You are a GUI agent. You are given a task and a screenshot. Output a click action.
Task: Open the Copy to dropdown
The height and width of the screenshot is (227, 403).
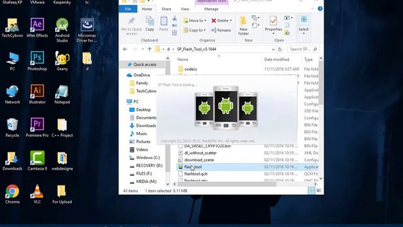[x=195, y=30]
